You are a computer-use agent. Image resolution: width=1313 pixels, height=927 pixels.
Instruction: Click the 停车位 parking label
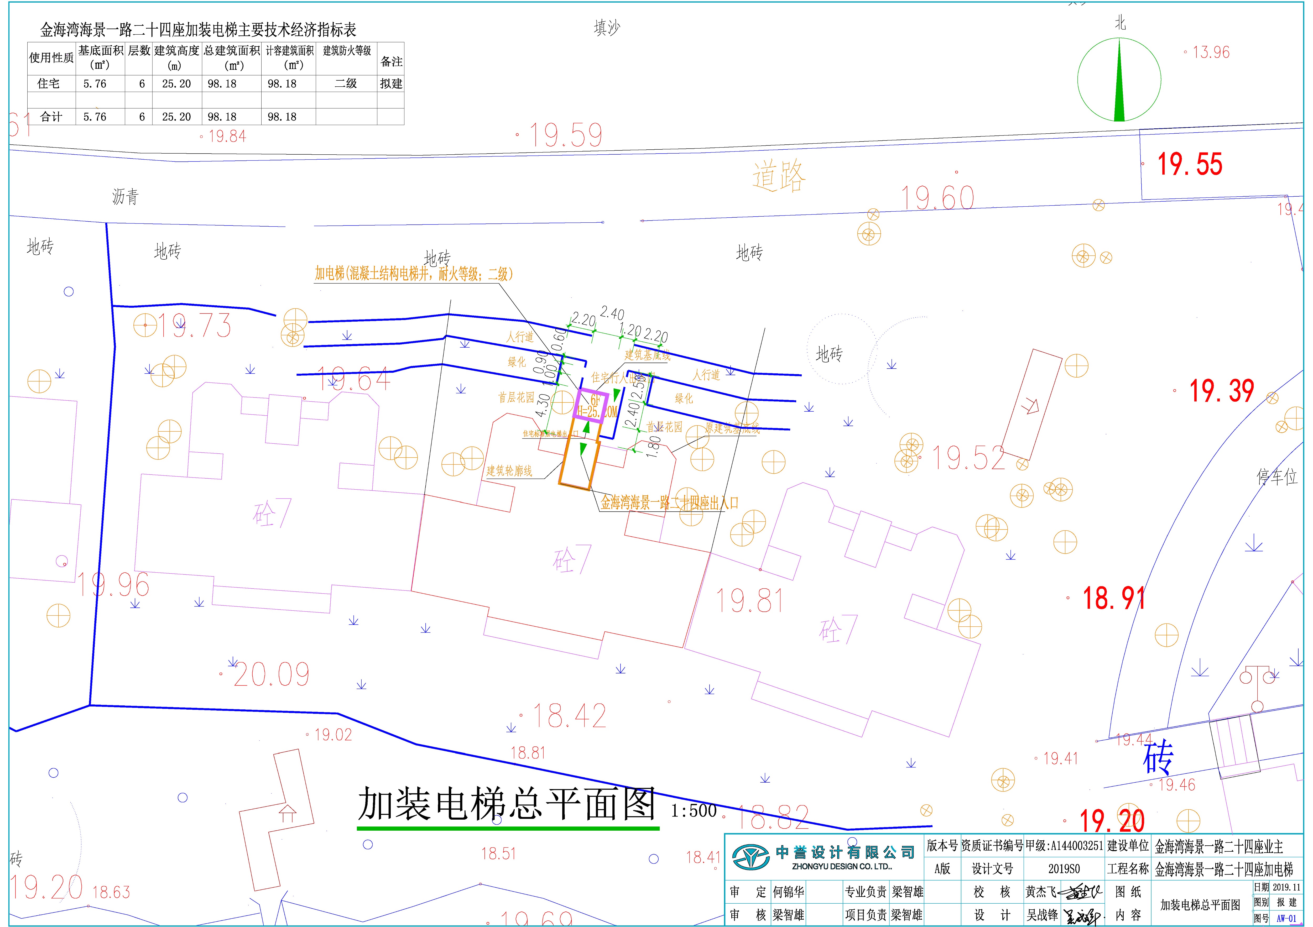[x=1276, y=476]
